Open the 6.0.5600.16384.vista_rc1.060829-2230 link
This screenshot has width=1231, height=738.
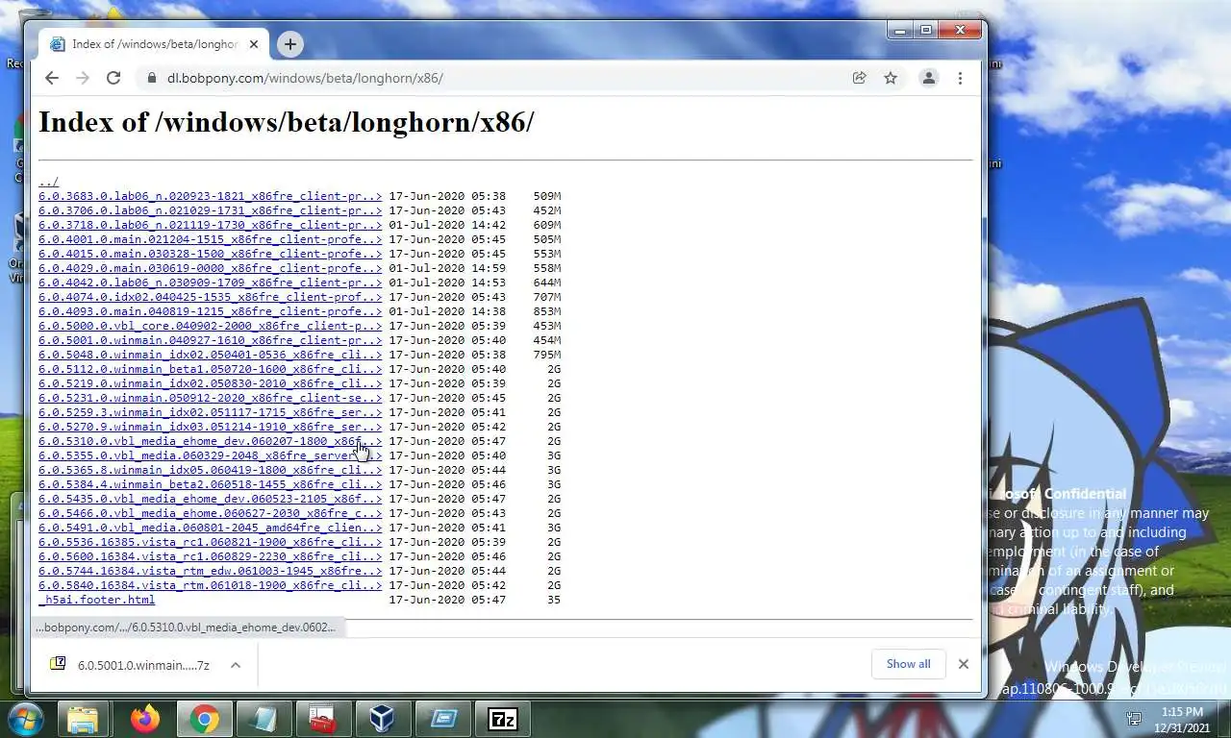[210, 556]
